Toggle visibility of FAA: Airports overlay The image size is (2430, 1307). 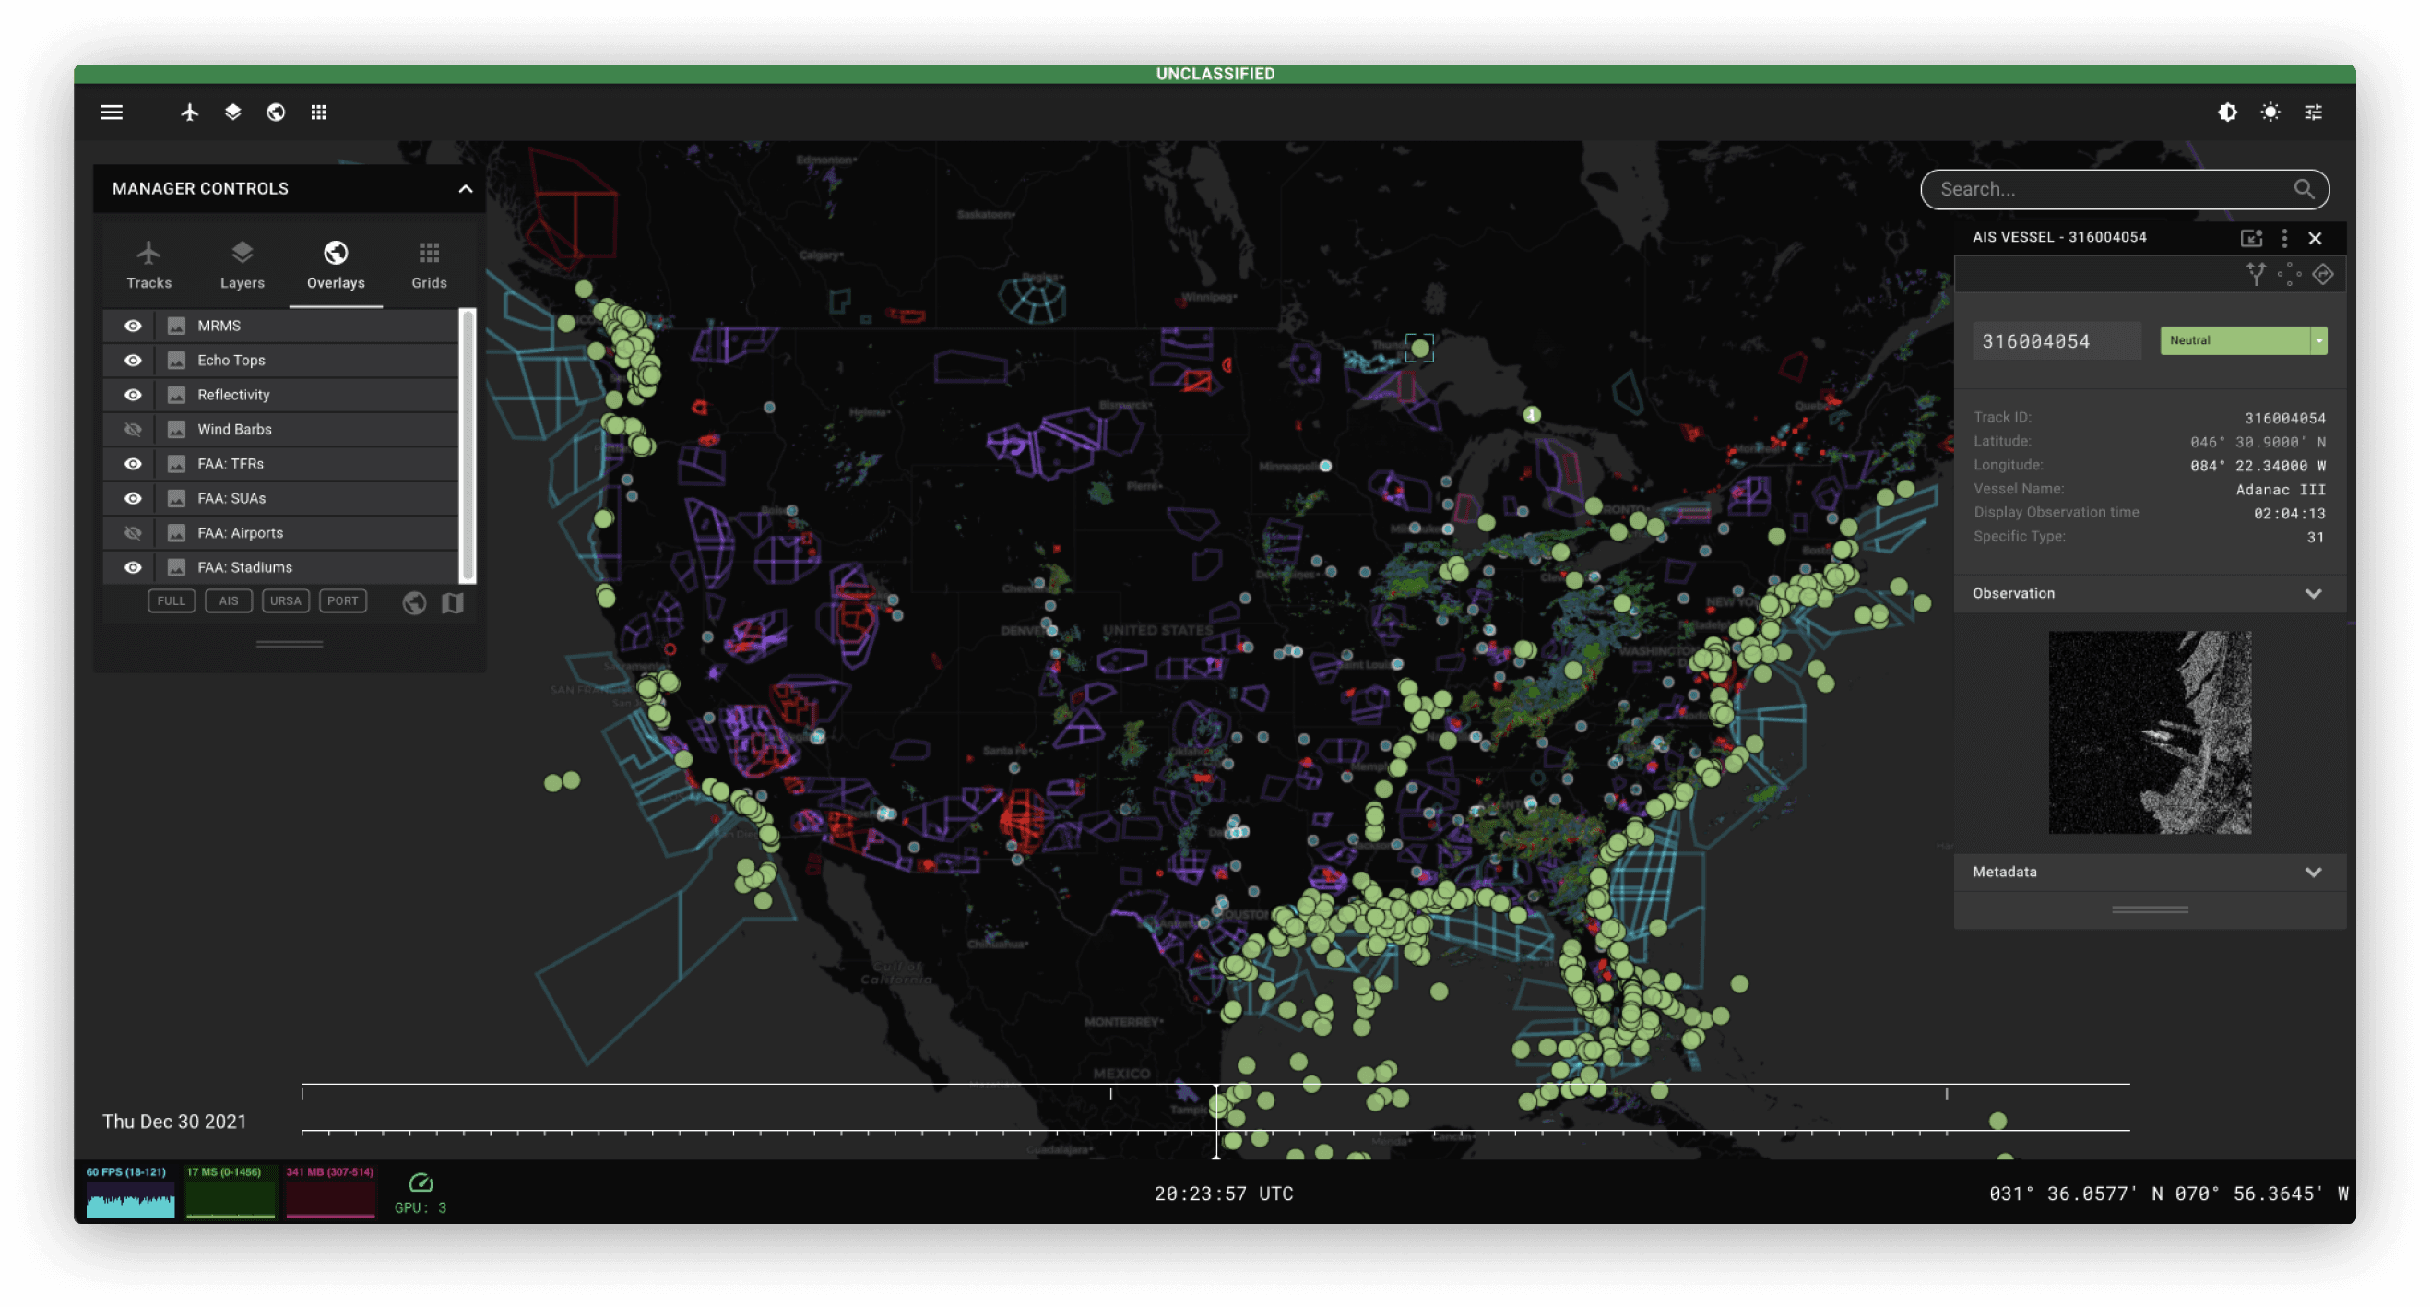[x=133, y=533]
